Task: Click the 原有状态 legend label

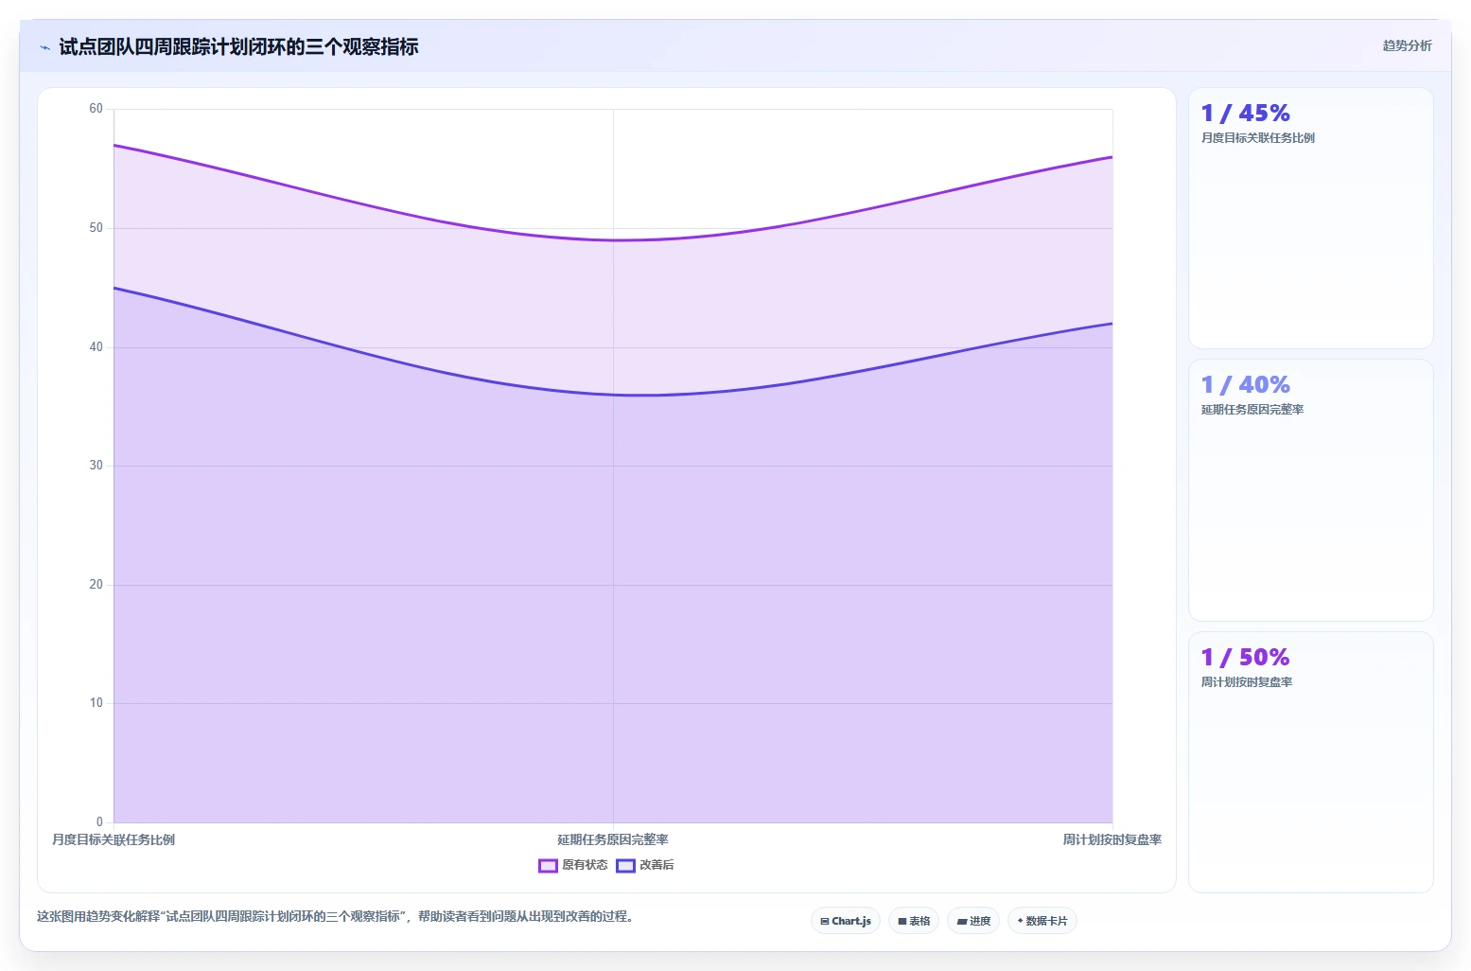Action: [x=585, y=865]
